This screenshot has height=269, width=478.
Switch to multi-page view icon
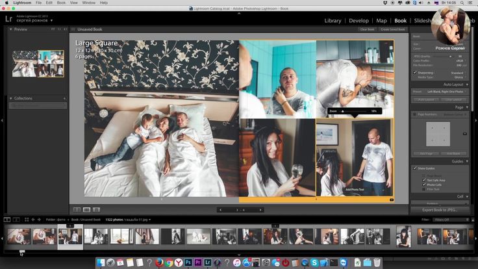(x=77, y=210)
